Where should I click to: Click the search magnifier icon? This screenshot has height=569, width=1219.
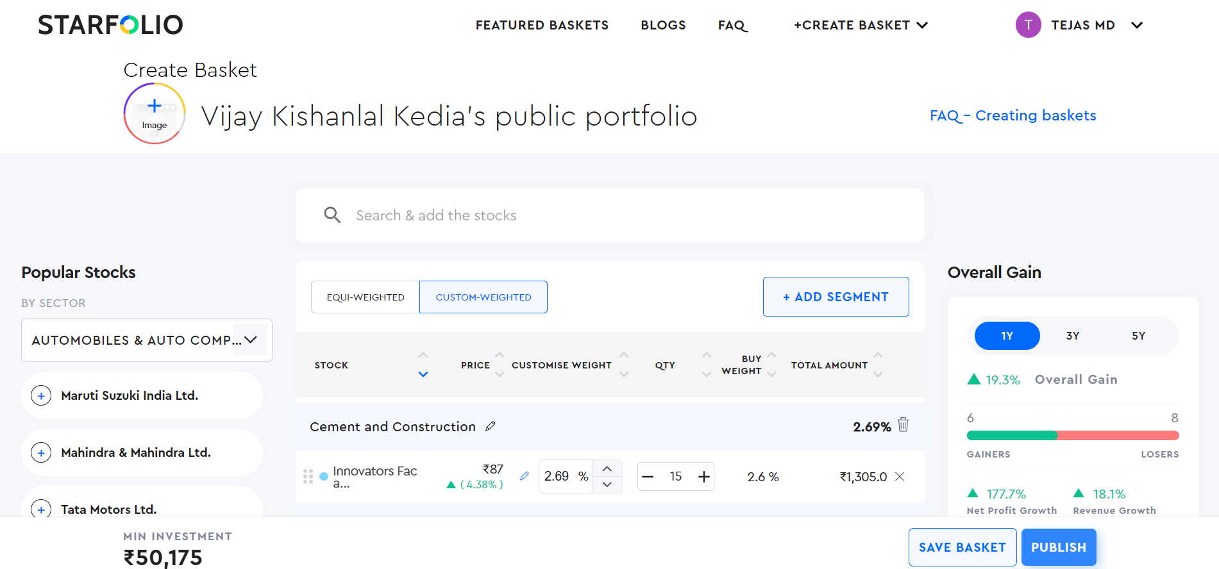[x=332, y=215]
